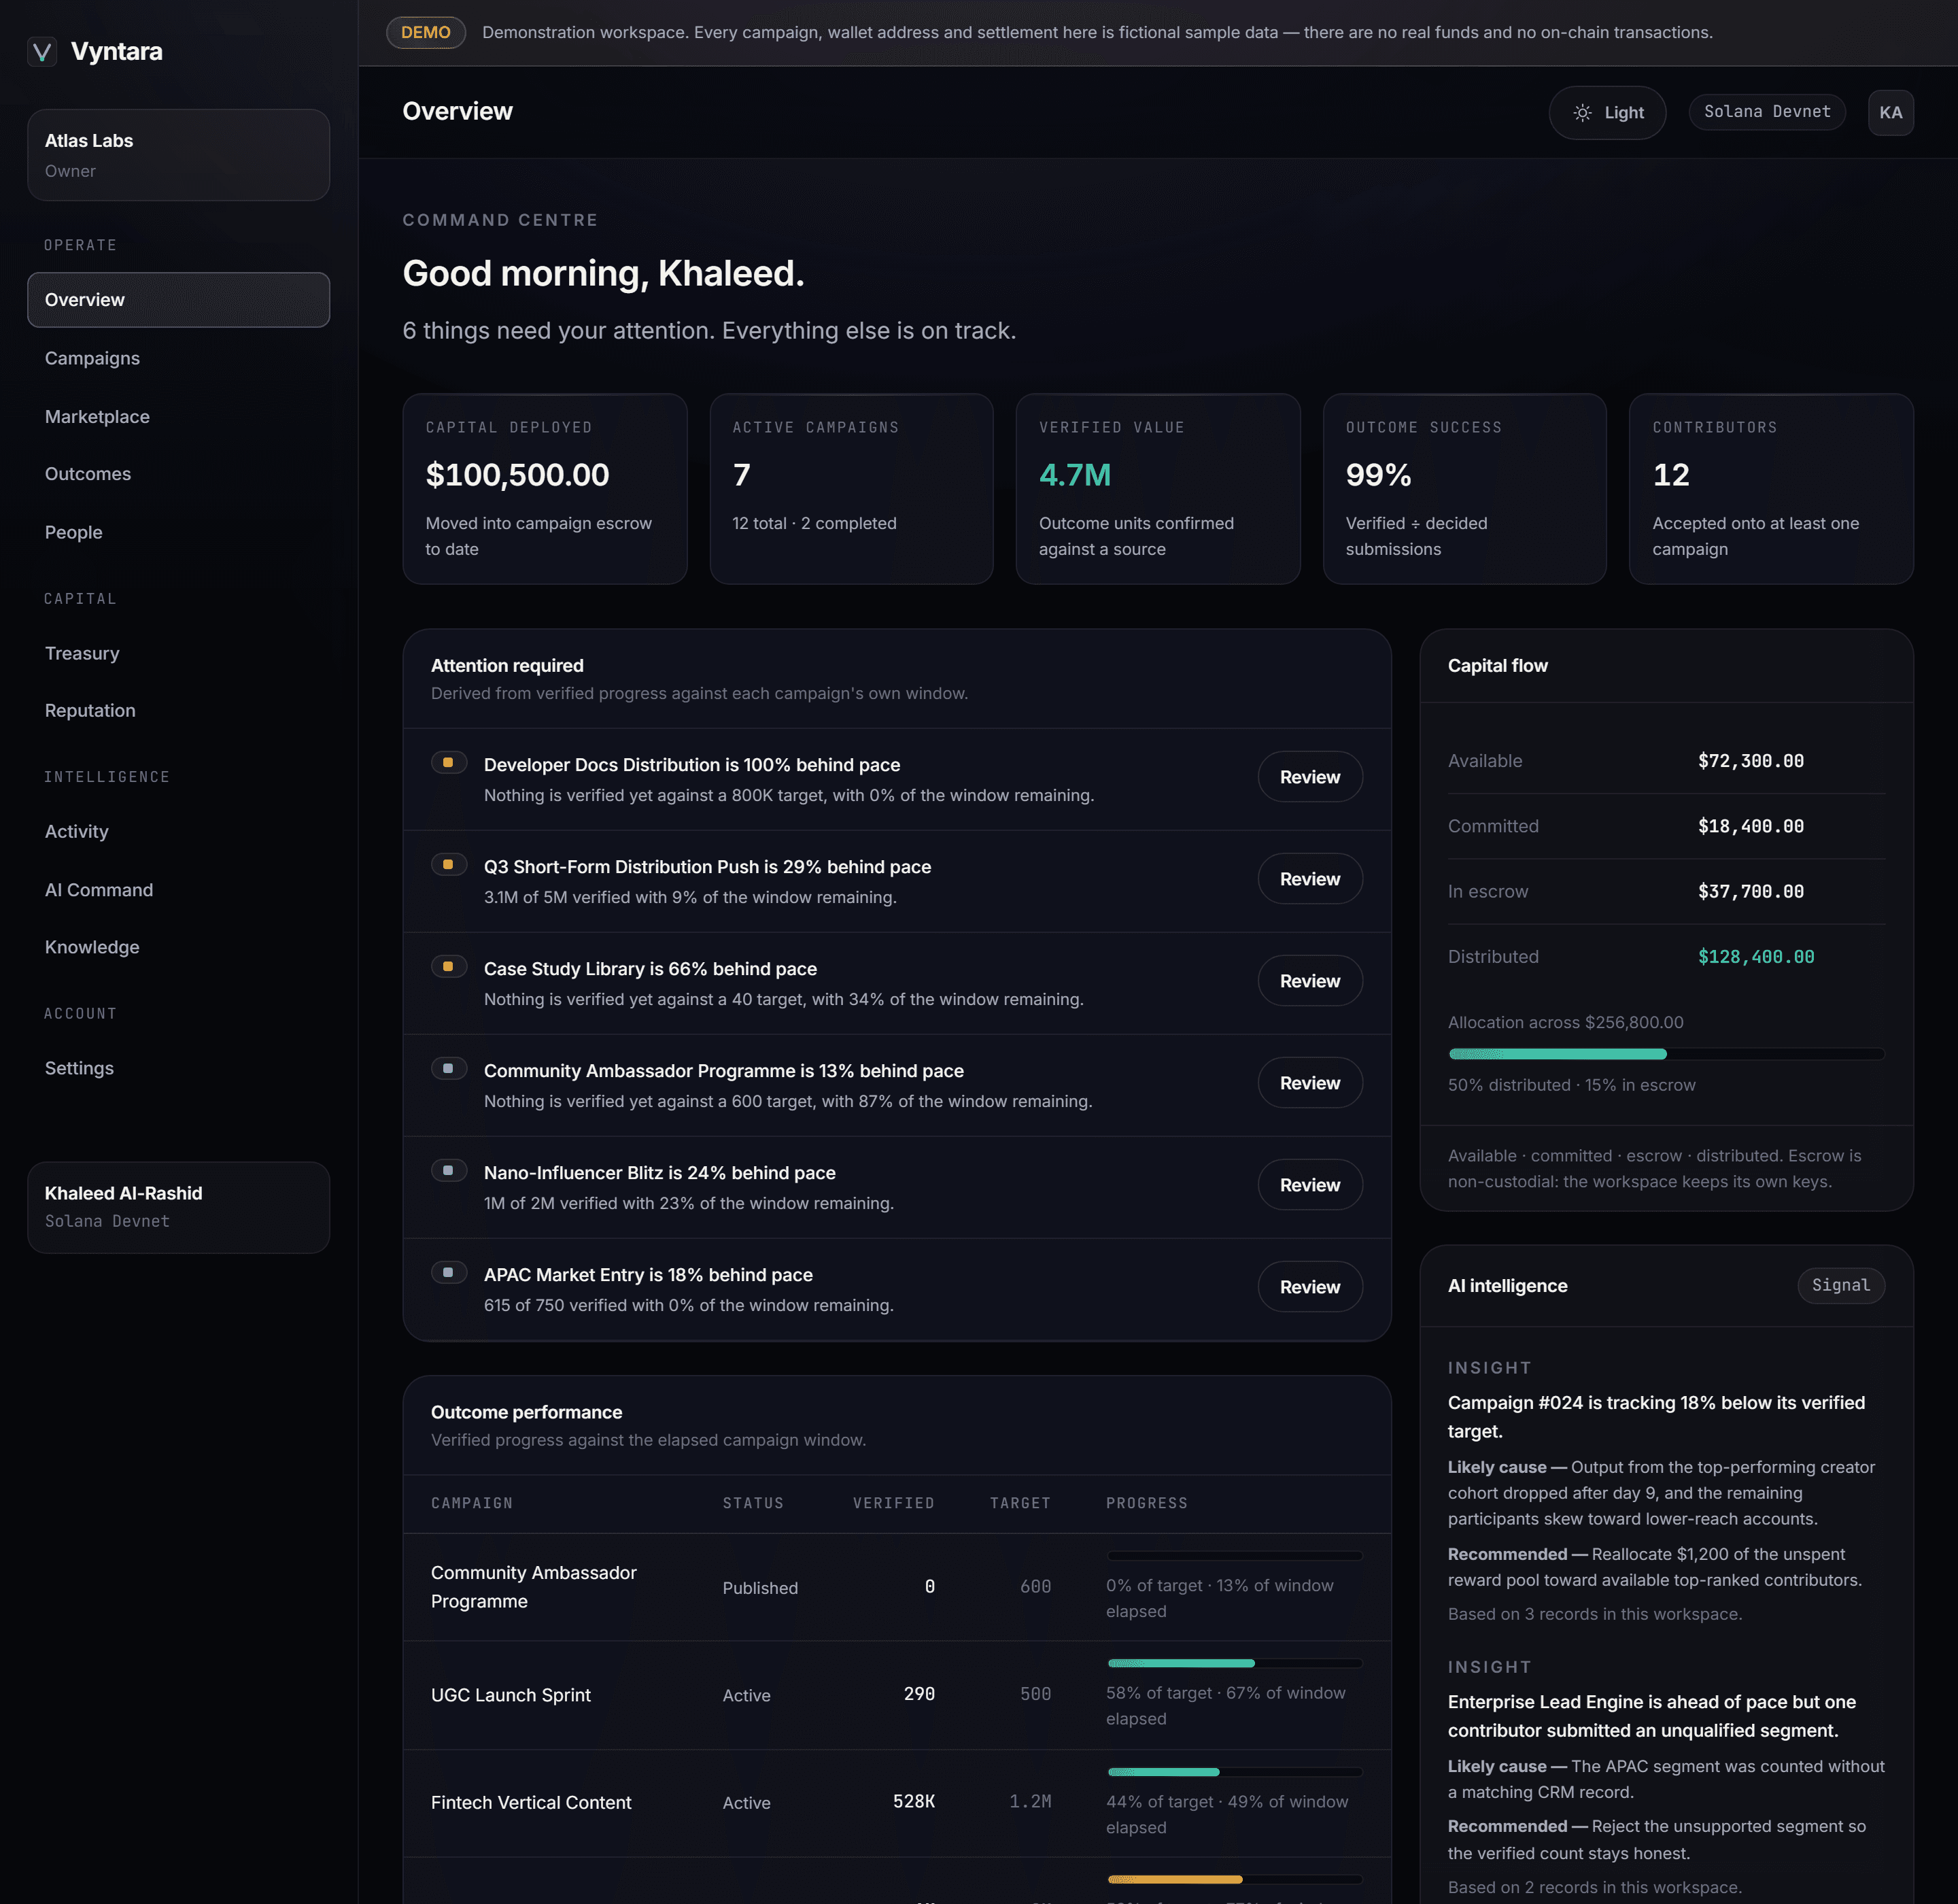Click warning indicator for Case Study Library
Screen dimensions: 1958x1904
[449, 967]
